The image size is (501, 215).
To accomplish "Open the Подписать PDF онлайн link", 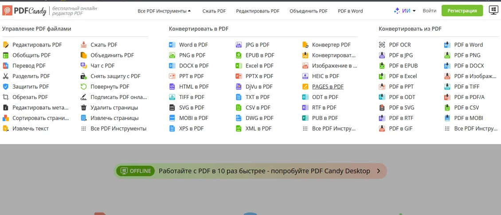I will click(x=119, y=97).
